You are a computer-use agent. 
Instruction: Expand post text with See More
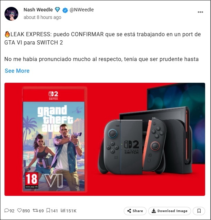pos(17,71)
